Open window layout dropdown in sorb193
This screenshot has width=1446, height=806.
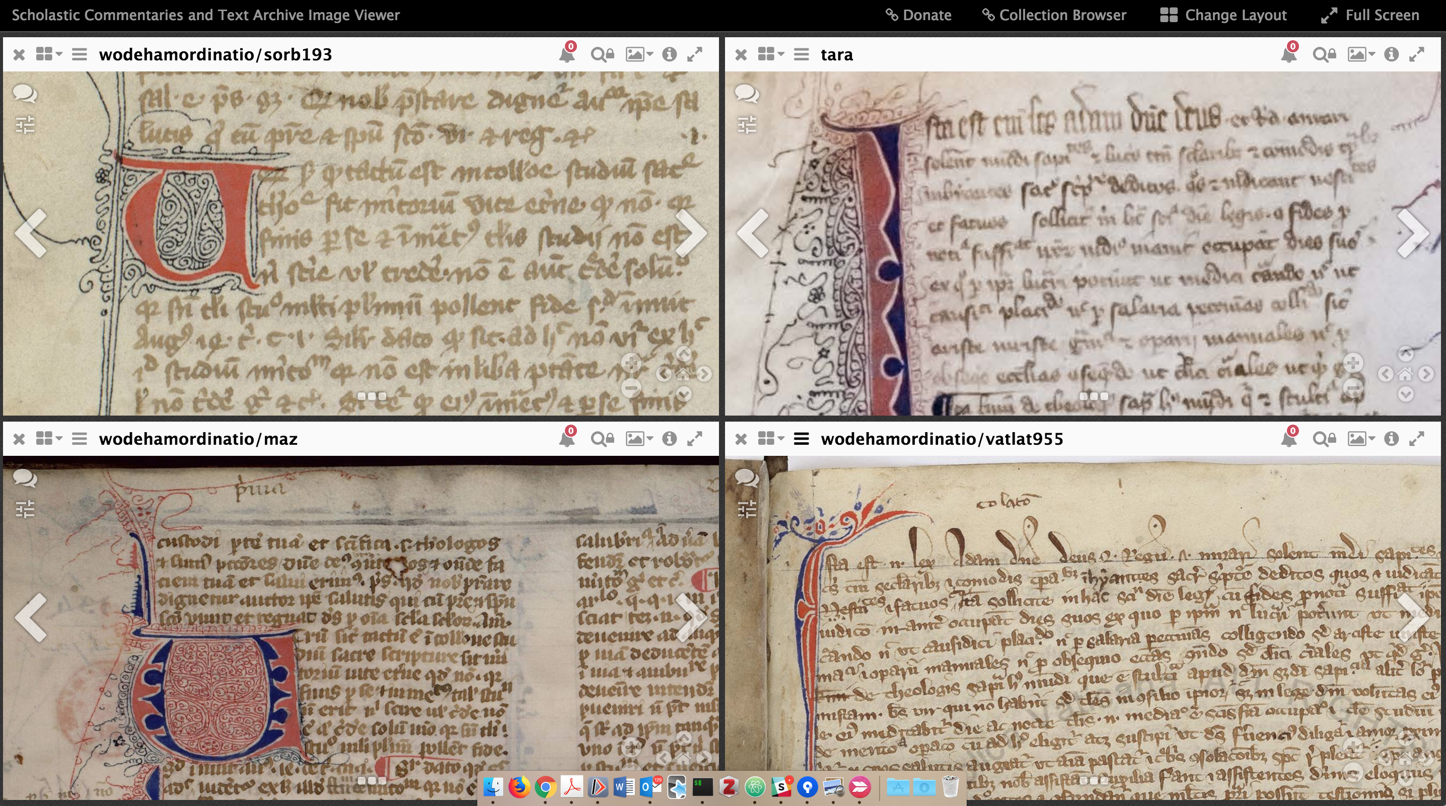[x=49, y=54]
